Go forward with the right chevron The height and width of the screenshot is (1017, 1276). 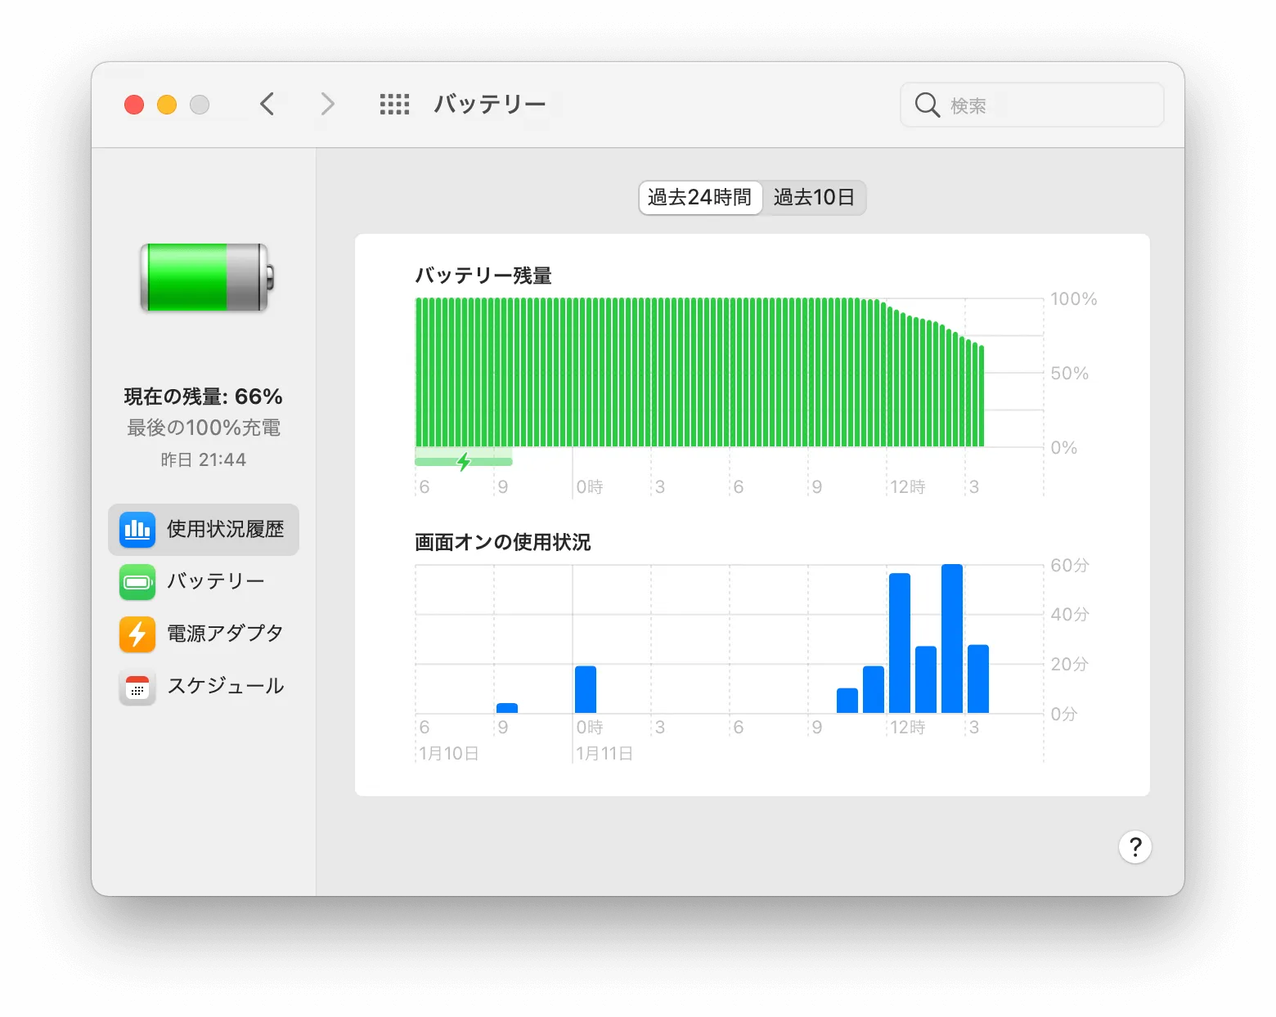[327, 105]
